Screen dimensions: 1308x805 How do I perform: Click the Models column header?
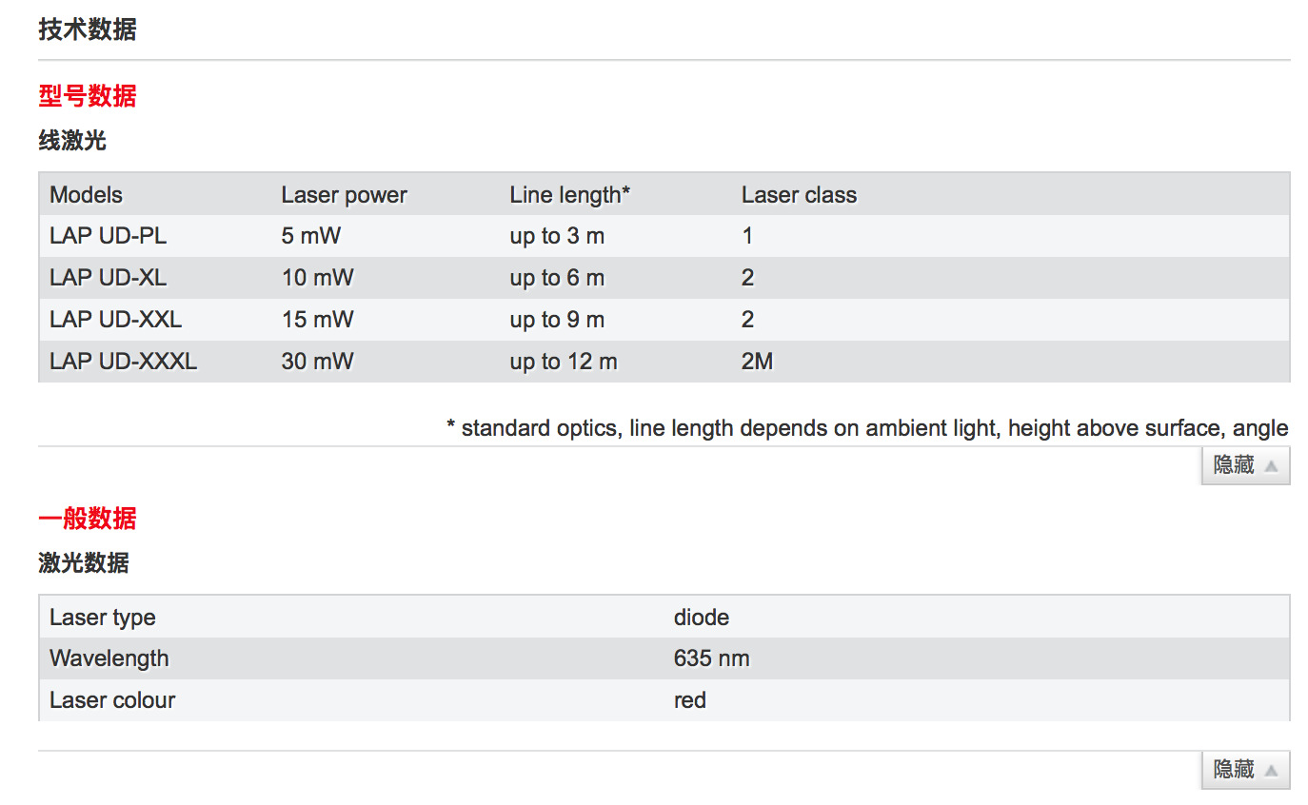click(x=87, y=195)
